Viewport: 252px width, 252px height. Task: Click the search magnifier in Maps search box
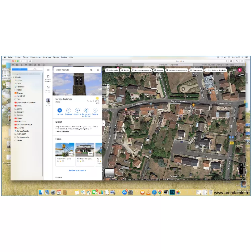pos(91,70)
